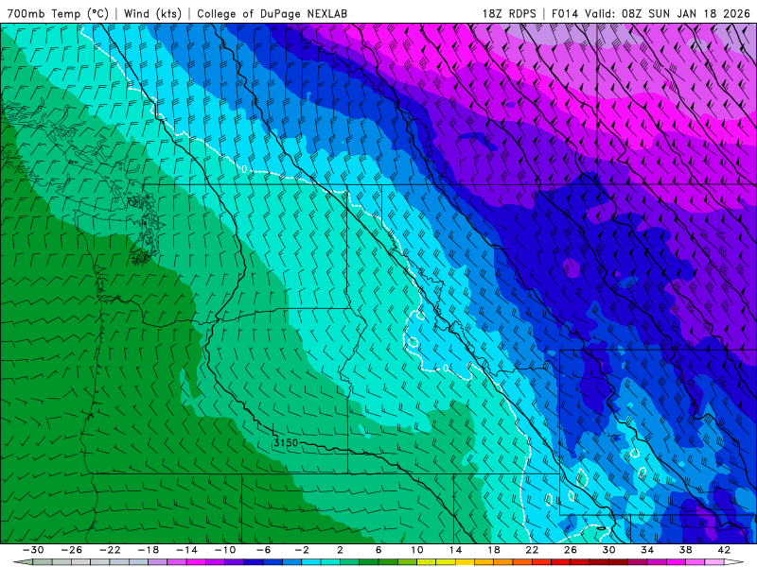Viewport: 757px width, 567px height.
Task: Click the "18Z RDPS" model run label
Action: (x=509, y=14)
